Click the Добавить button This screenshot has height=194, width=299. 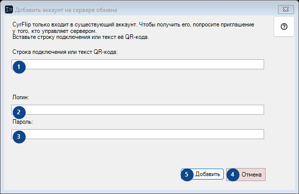(x=202, y=174)
